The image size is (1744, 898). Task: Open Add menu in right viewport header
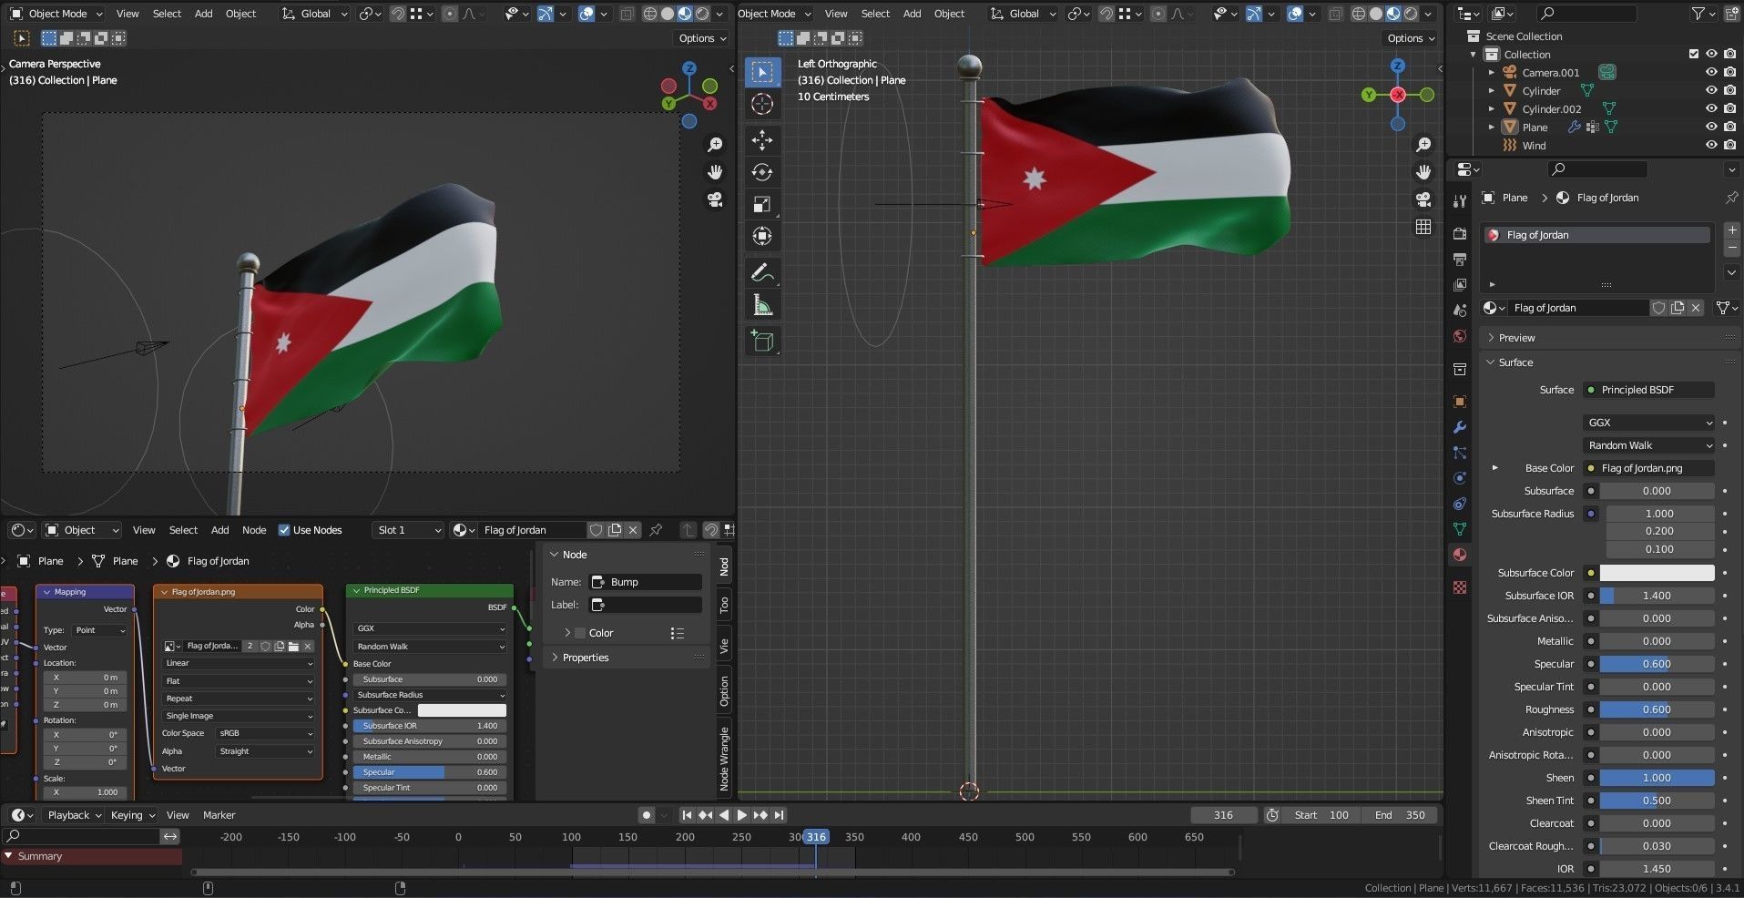[912, 14]
